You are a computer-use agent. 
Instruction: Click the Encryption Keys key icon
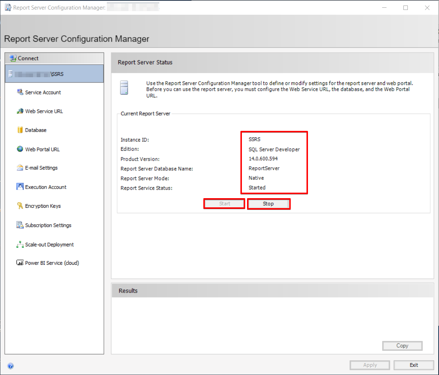click(x=20, y=206)
